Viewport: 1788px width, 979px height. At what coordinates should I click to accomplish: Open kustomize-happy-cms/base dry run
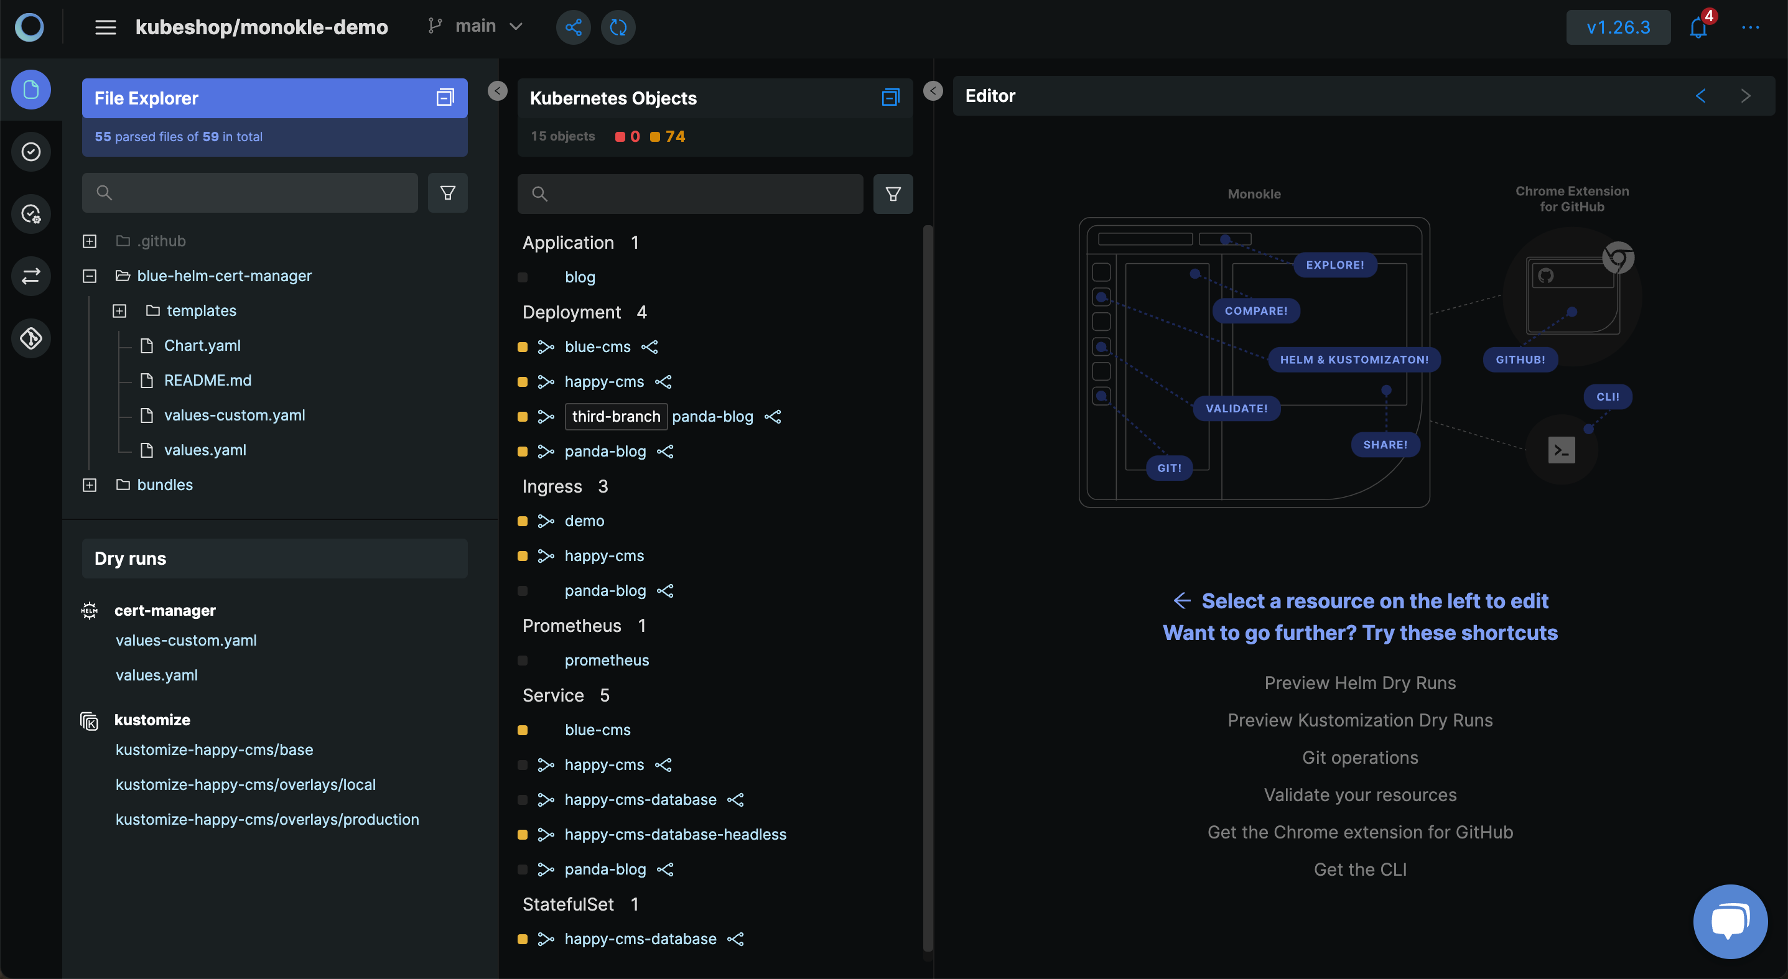click(x=215, y=750)
